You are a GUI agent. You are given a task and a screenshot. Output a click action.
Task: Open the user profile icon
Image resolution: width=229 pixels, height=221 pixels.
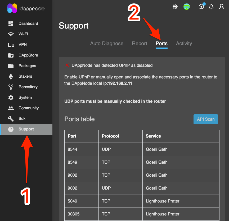pos(222,7)
